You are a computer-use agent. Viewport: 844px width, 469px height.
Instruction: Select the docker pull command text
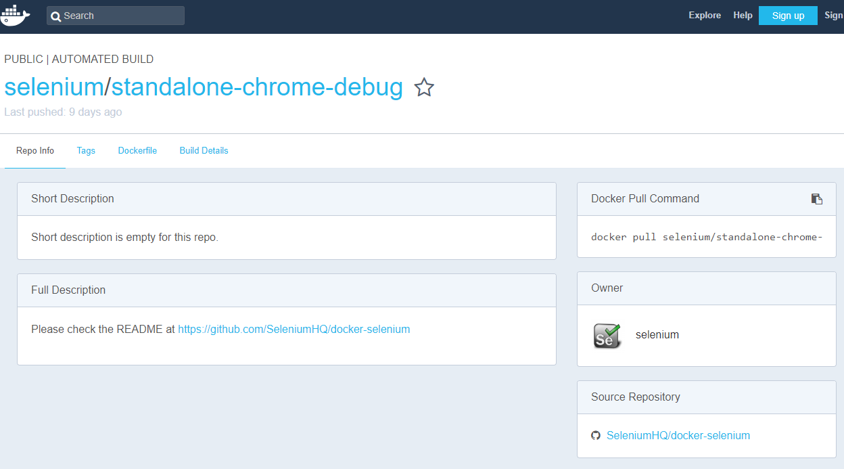tap(706, 238)
